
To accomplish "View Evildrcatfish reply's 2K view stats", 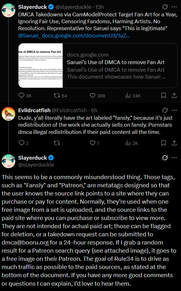I will click(132, 143).
